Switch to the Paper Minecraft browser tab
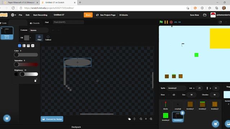 21,3
